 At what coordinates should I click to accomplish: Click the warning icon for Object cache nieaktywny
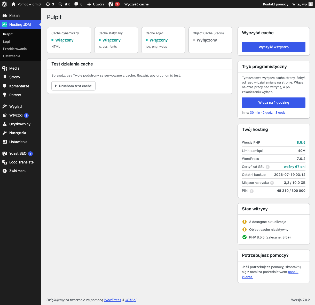245,229
